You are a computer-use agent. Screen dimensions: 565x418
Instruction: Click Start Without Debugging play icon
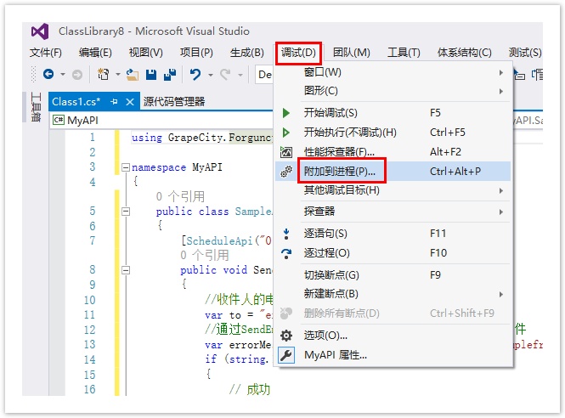286,133
